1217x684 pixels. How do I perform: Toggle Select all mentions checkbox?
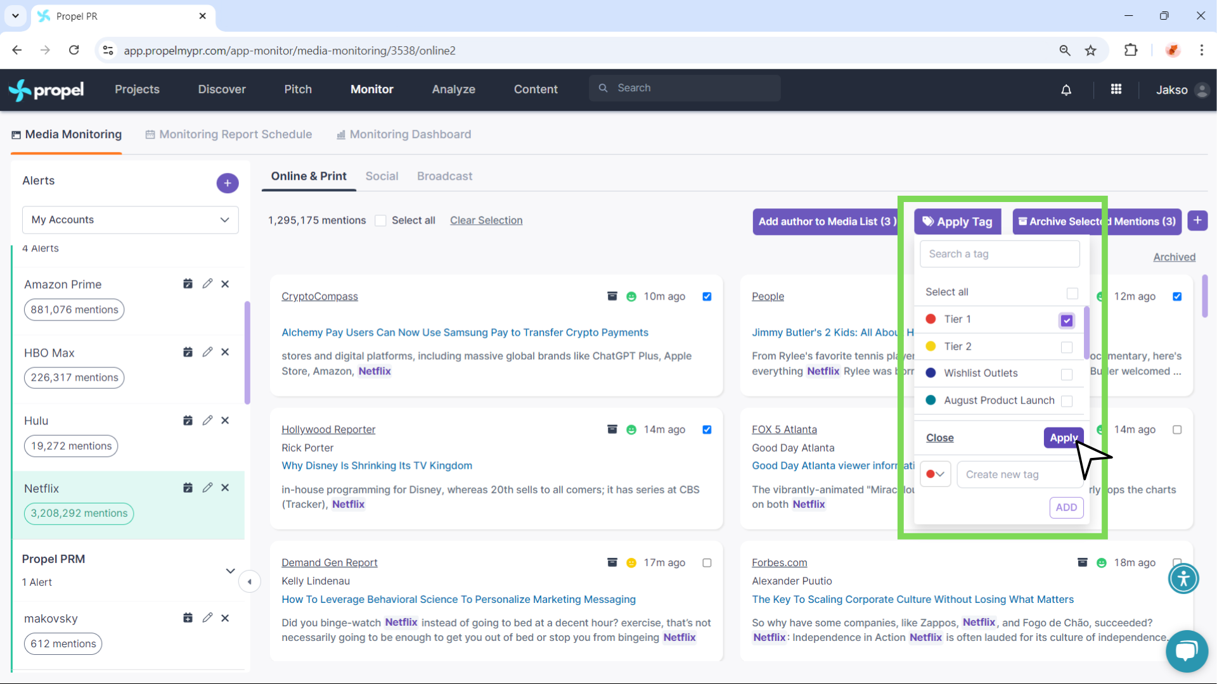click(380, 220)
